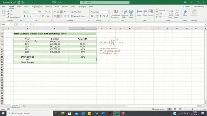Switch to the Page Layout tab

[37, 6]
